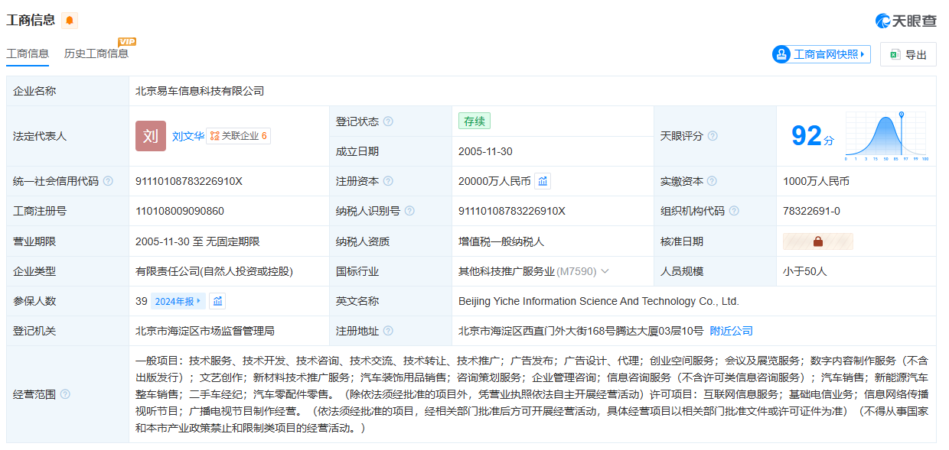View 关联企业 6 related companies
The image size is (949, 450).
pyautogui.click(x=239, y=136)
